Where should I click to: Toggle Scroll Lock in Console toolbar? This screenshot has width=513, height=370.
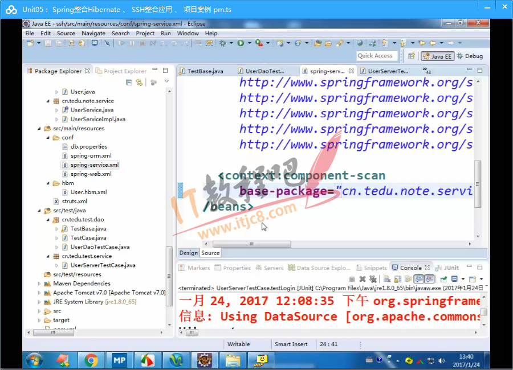point(398,279)
